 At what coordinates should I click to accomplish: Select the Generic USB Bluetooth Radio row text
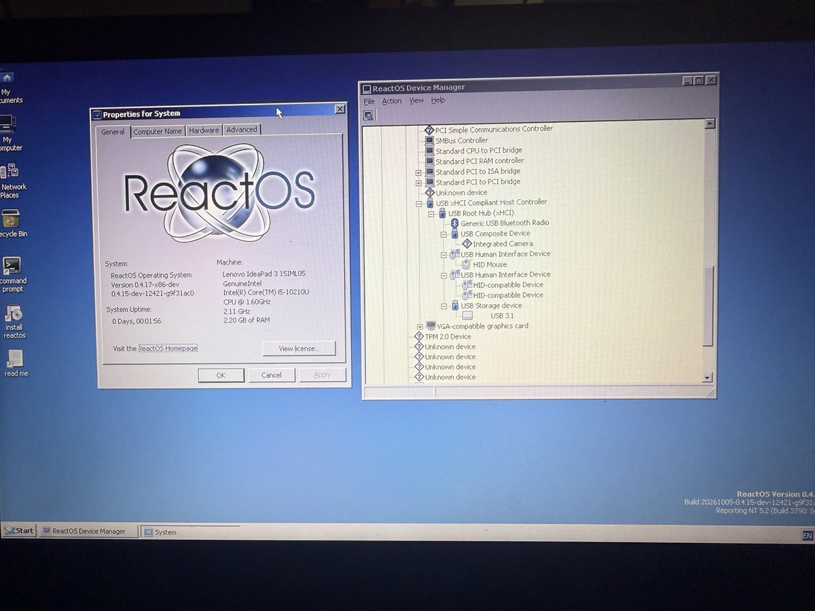[505, 223]
